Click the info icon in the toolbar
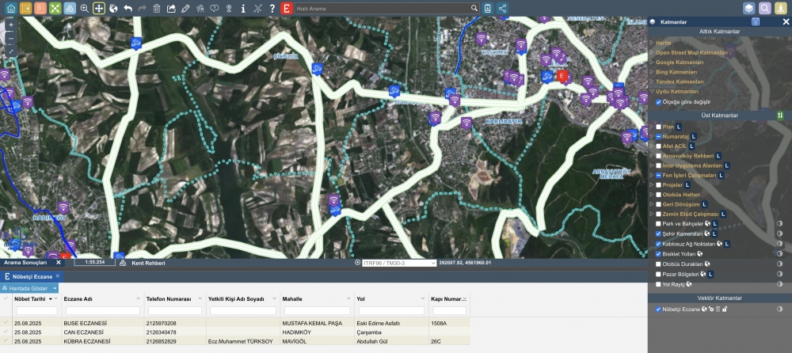 tap(243, 9)
